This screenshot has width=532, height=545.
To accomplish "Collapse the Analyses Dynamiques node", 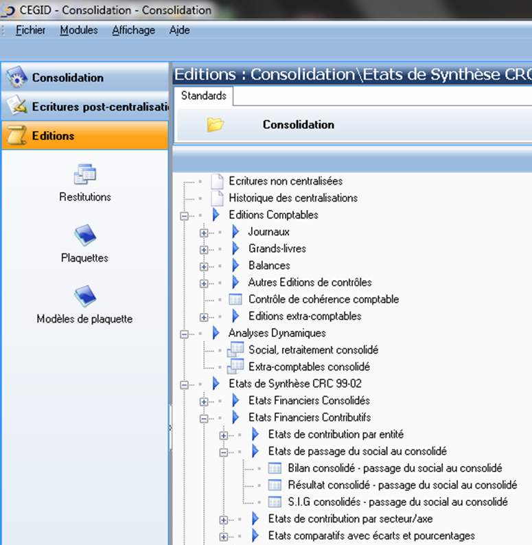I will point(184,334).
